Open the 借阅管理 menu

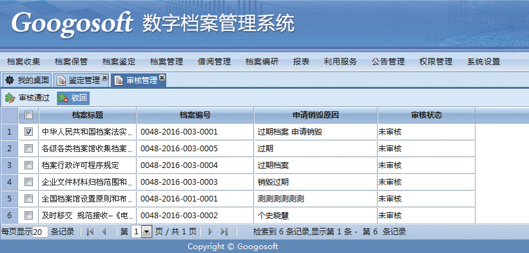214,62
